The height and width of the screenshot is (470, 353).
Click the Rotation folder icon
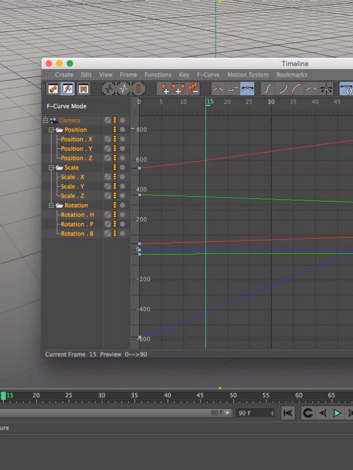tap(60, 205)
